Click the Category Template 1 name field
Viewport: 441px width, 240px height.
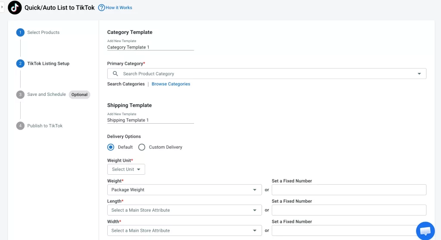[x=150, y=47]
